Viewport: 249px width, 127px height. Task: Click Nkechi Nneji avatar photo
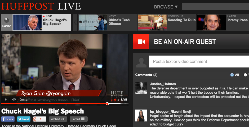pyautogui.click(x=141, y=116)
